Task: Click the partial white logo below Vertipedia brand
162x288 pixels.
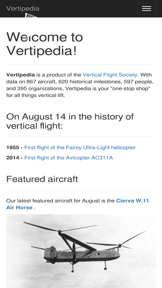Action: click(x=31, y=15)
